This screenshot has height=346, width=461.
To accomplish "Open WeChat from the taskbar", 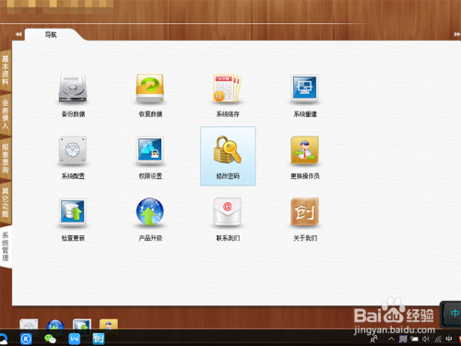I will pyautogui.click(x=50, y=339).
